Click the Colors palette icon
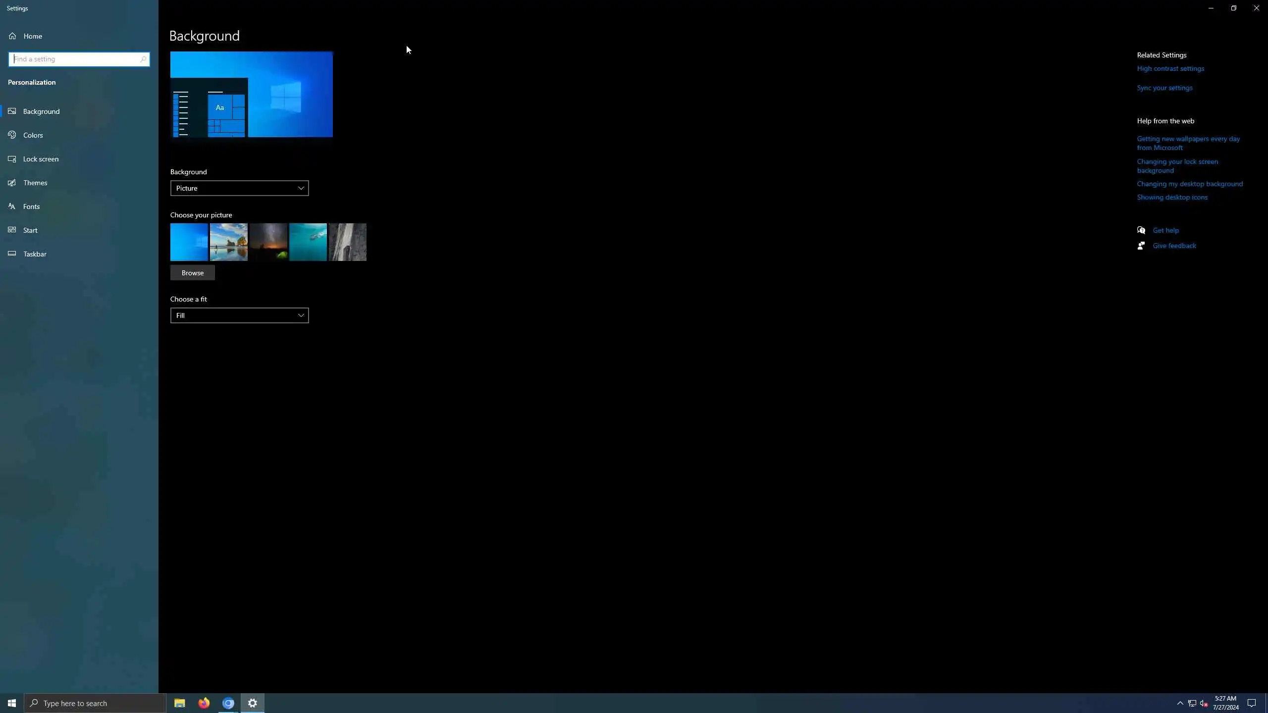The width and height of the screenshot is (1268, 713). point(12,135)
